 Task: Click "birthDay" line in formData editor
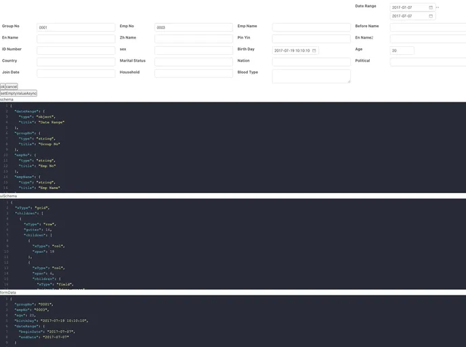(x=51, y=321)
